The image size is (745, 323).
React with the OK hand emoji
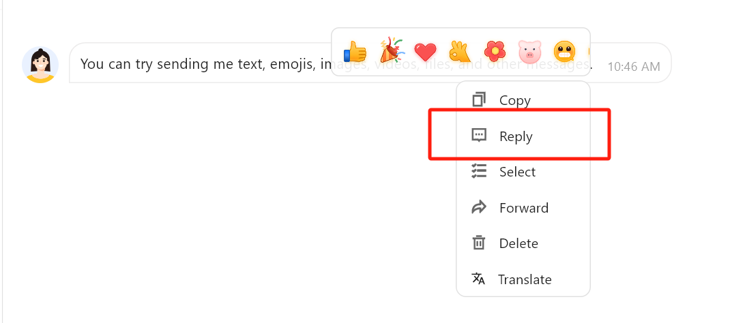(459, 51)
